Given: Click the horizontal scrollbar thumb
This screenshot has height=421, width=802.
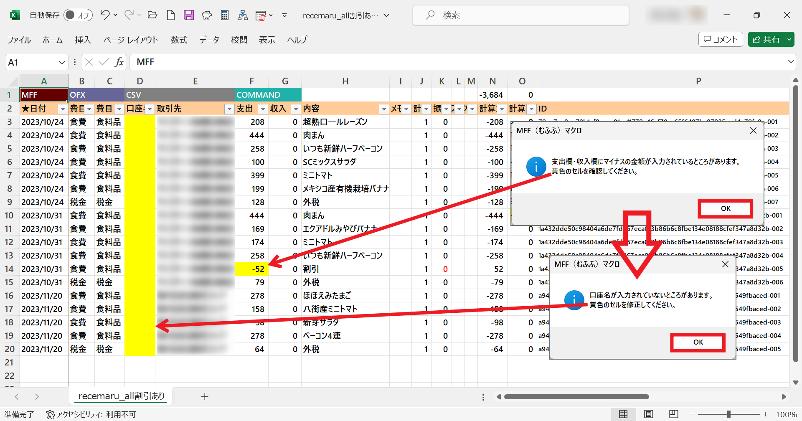Looking at the screenshot, I should [x=576, y=397].
